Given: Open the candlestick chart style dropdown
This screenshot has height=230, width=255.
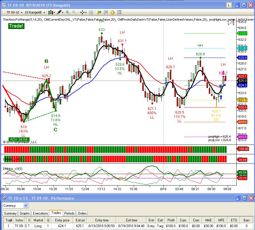Looking at the screenshot, I should 52,12.
